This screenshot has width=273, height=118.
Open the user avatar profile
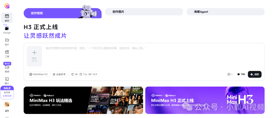tap(7, 104)
